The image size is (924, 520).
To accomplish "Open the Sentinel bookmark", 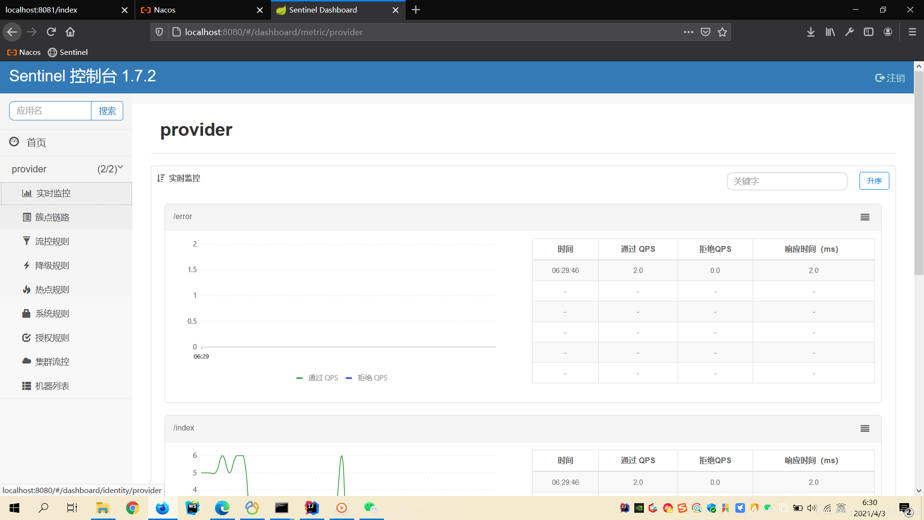I will [x=68, y=52].
